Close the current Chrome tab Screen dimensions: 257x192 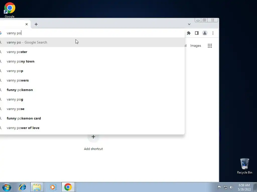27,24
